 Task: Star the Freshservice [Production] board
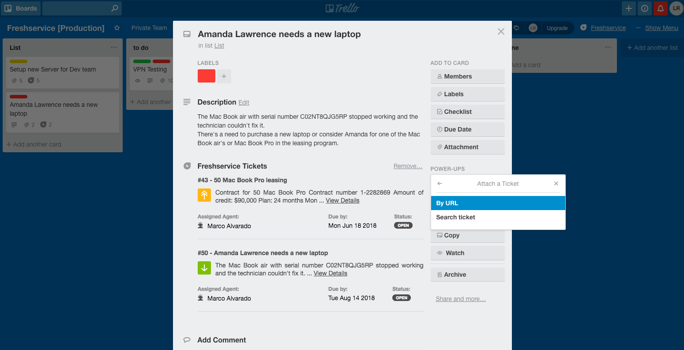coord(117,28)
